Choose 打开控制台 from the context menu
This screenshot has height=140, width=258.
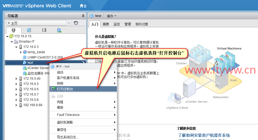(83, 89)
